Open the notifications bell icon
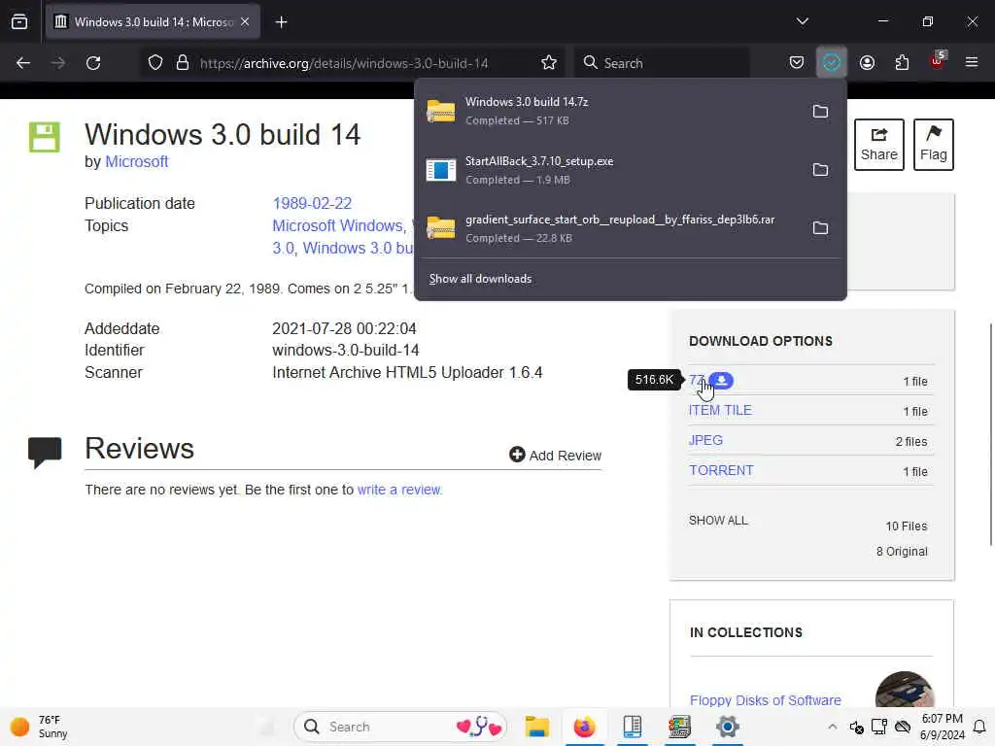The height and width of the screenshot is (746, 995). [x=979, y=727]
